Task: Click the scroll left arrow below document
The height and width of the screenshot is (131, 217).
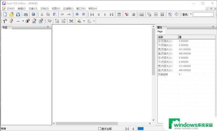Action: point(54,123)
